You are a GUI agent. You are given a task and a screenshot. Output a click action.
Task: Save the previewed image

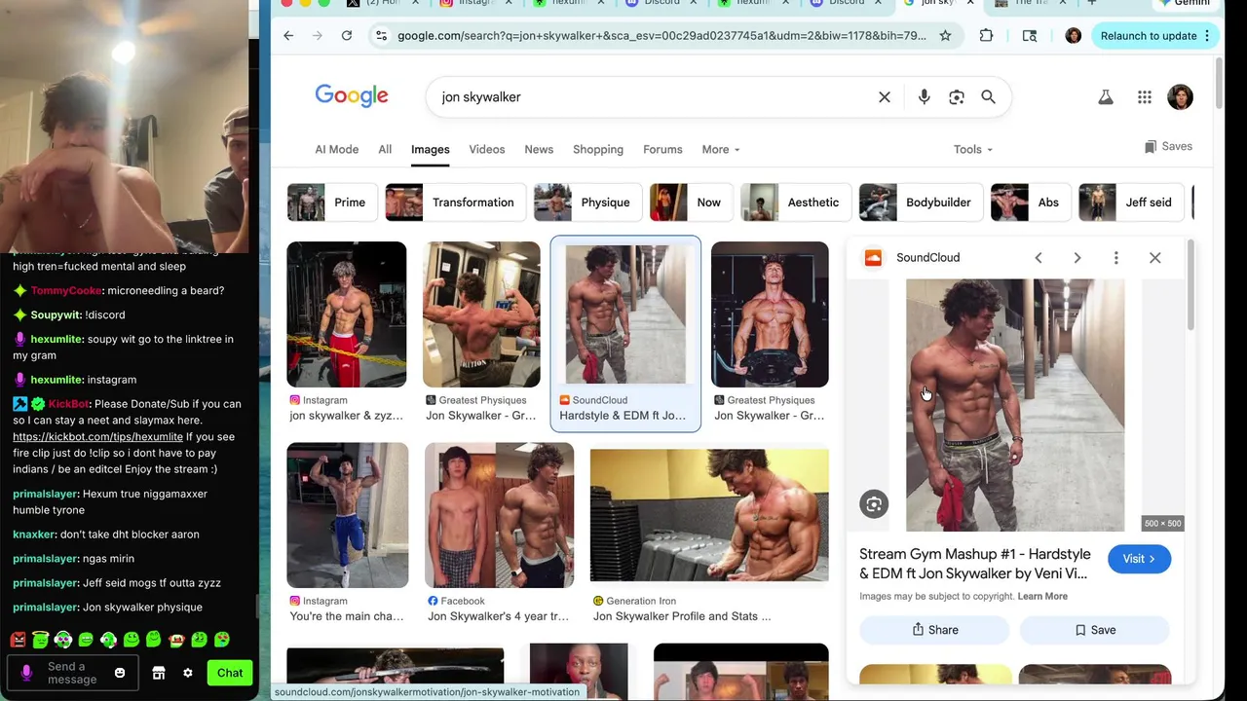click(x=1094, y=630)
